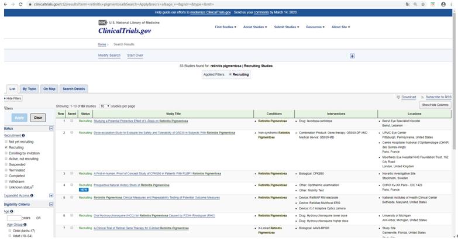Click the Hide Filters button
Screen dimensions: 458x241
click(x=13, y=98)
